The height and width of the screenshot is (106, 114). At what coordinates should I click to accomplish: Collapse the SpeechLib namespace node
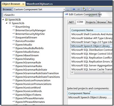pyautogui.click(x=6, y=23)
